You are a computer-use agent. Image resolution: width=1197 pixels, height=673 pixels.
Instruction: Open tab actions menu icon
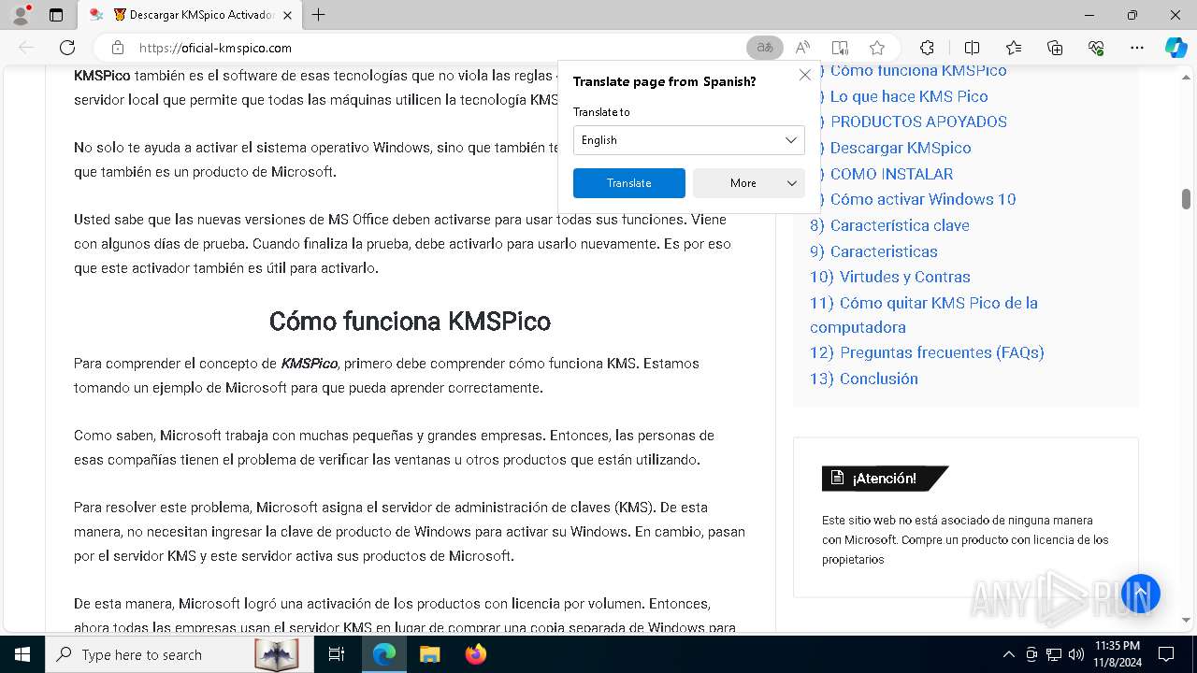[56, 15]
